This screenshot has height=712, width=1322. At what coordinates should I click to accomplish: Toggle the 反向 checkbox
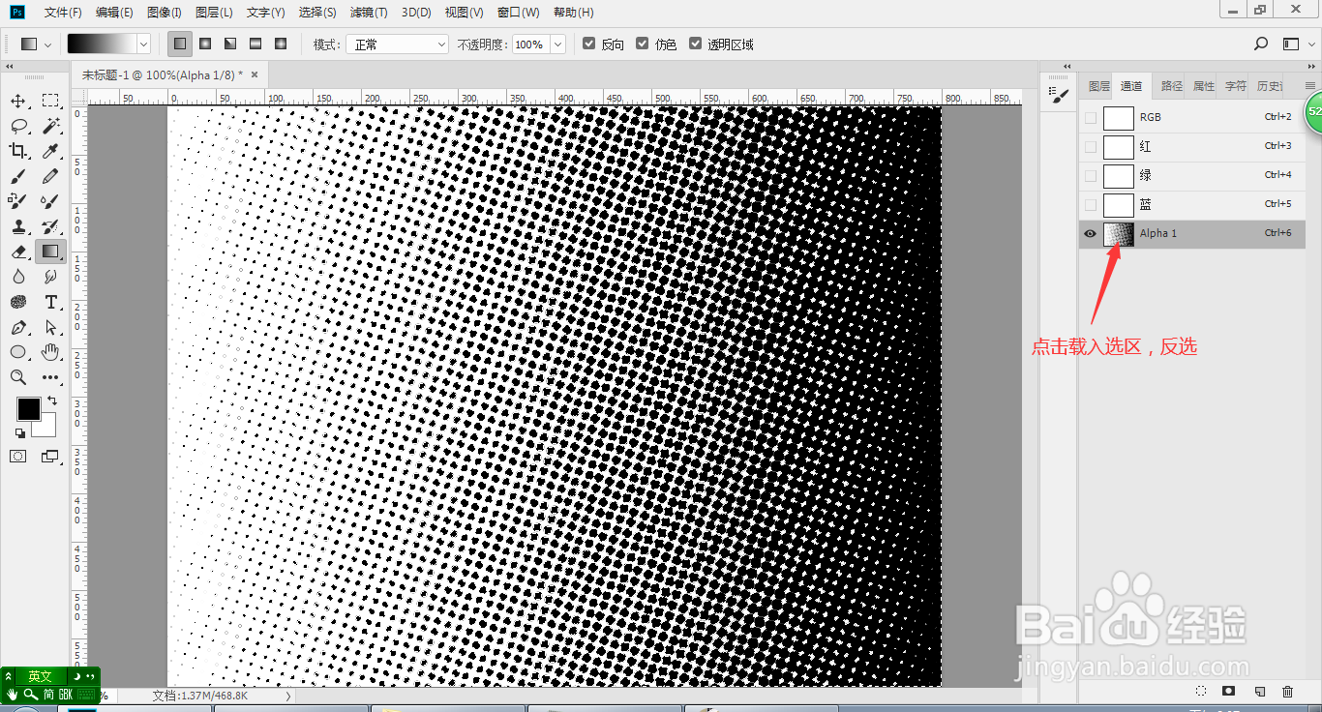588,44
